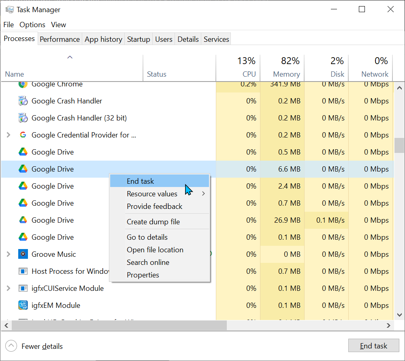This screenshot has width=405, height=361.
Task: Select the igfxEM Module process name
Action: point(56,305)
